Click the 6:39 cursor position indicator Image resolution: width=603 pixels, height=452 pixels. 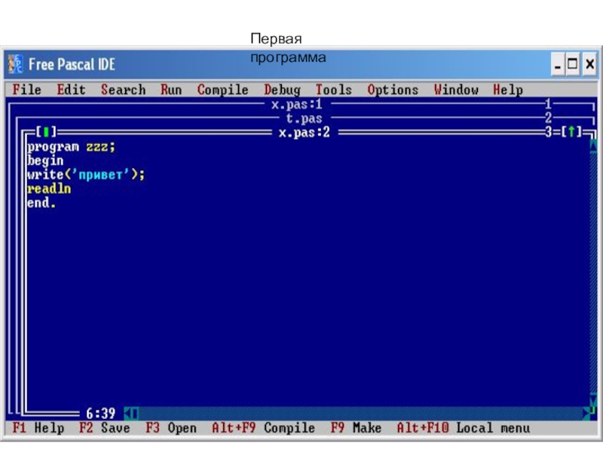pyautogui.click(x=101, y=414)
